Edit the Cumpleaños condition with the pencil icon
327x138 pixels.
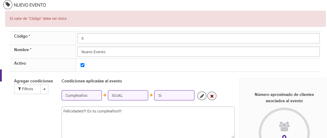pos(202,96)
